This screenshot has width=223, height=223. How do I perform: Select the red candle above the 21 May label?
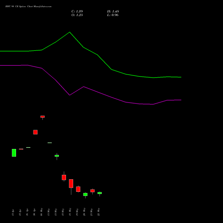[92, 191]
